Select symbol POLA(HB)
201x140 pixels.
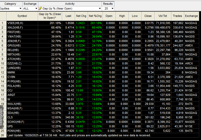tap(14, 86)
